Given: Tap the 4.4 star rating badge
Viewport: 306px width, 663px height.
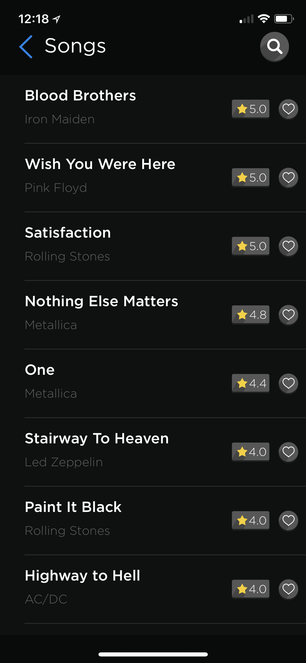Looking at the screenshot, I should (x=251, y=383).
